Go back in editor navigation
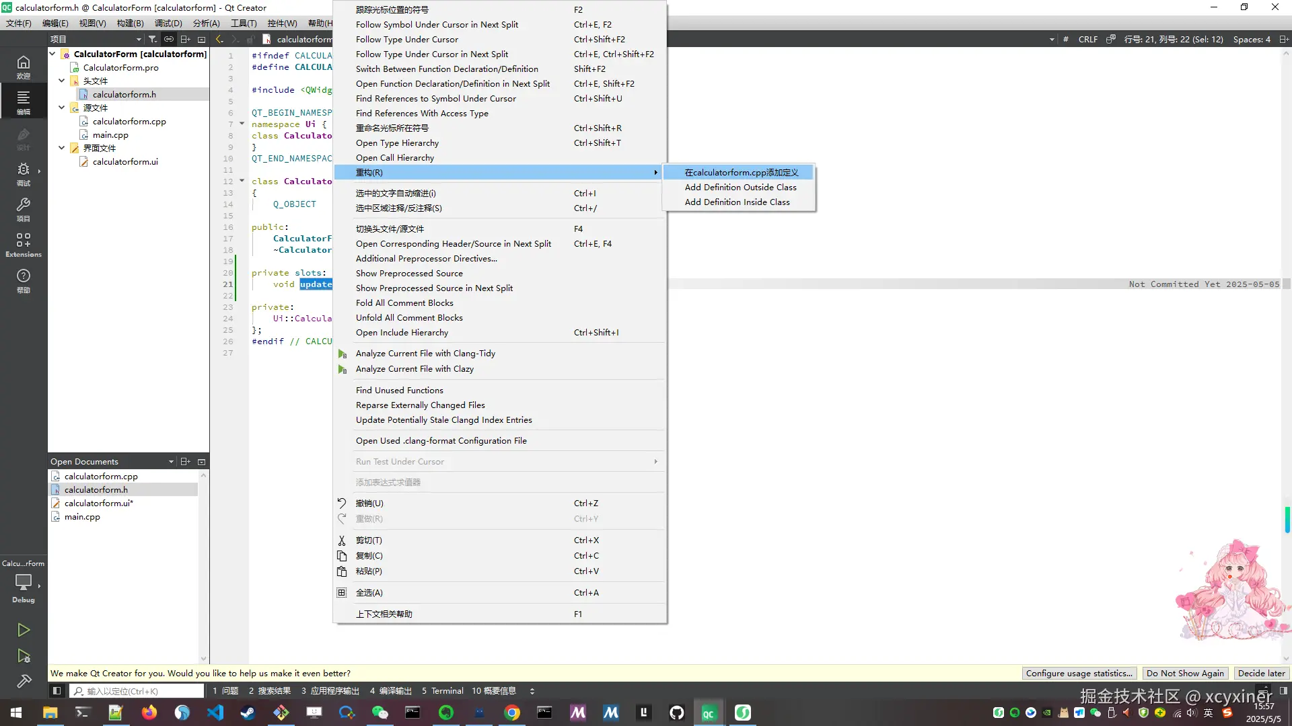 click(219, 39)
